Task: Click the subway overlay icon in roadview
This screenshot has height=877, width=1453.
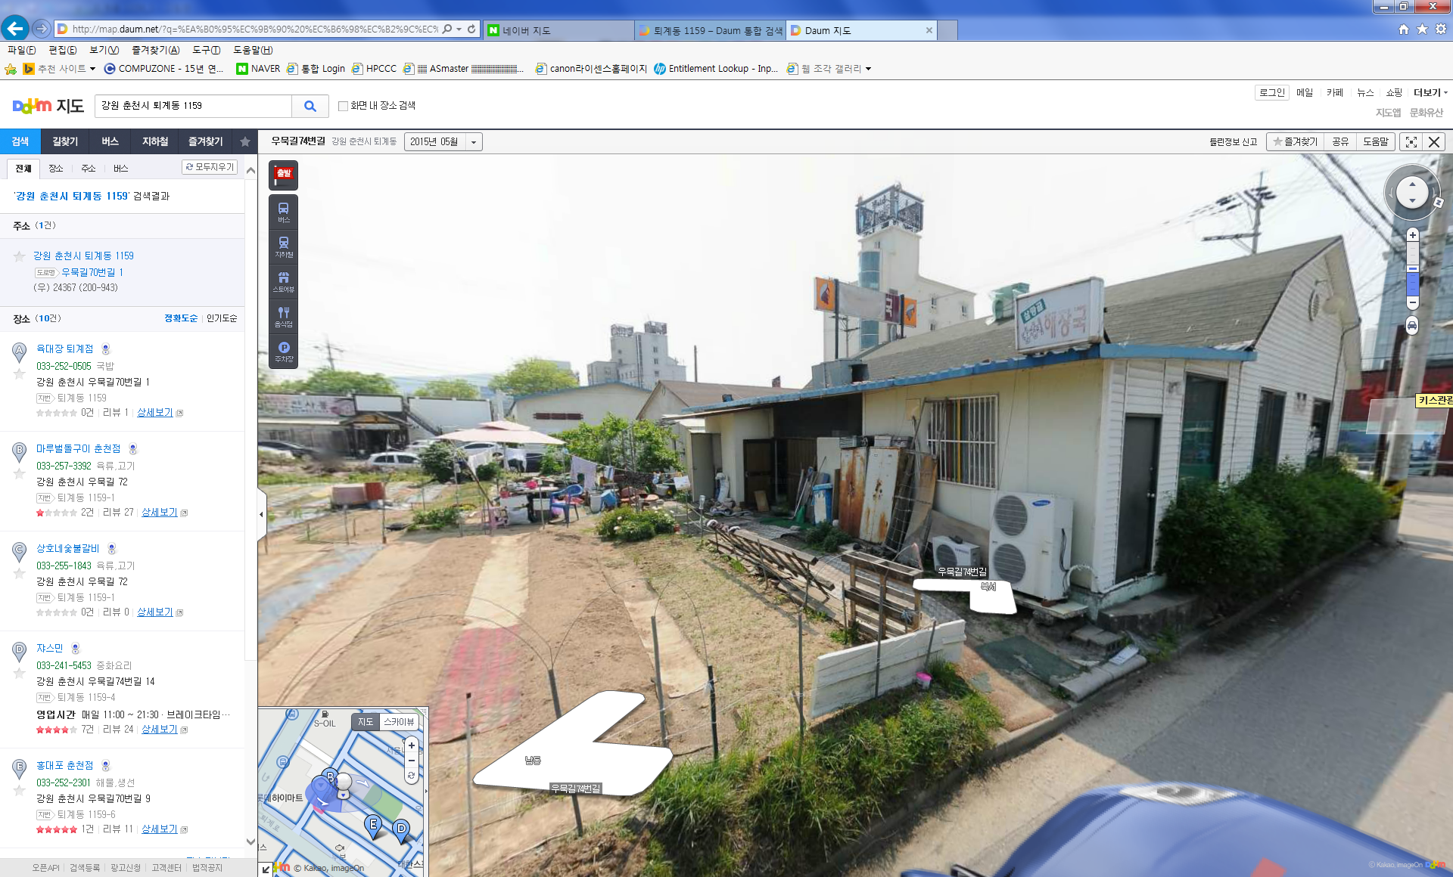Action: point(283,246)
